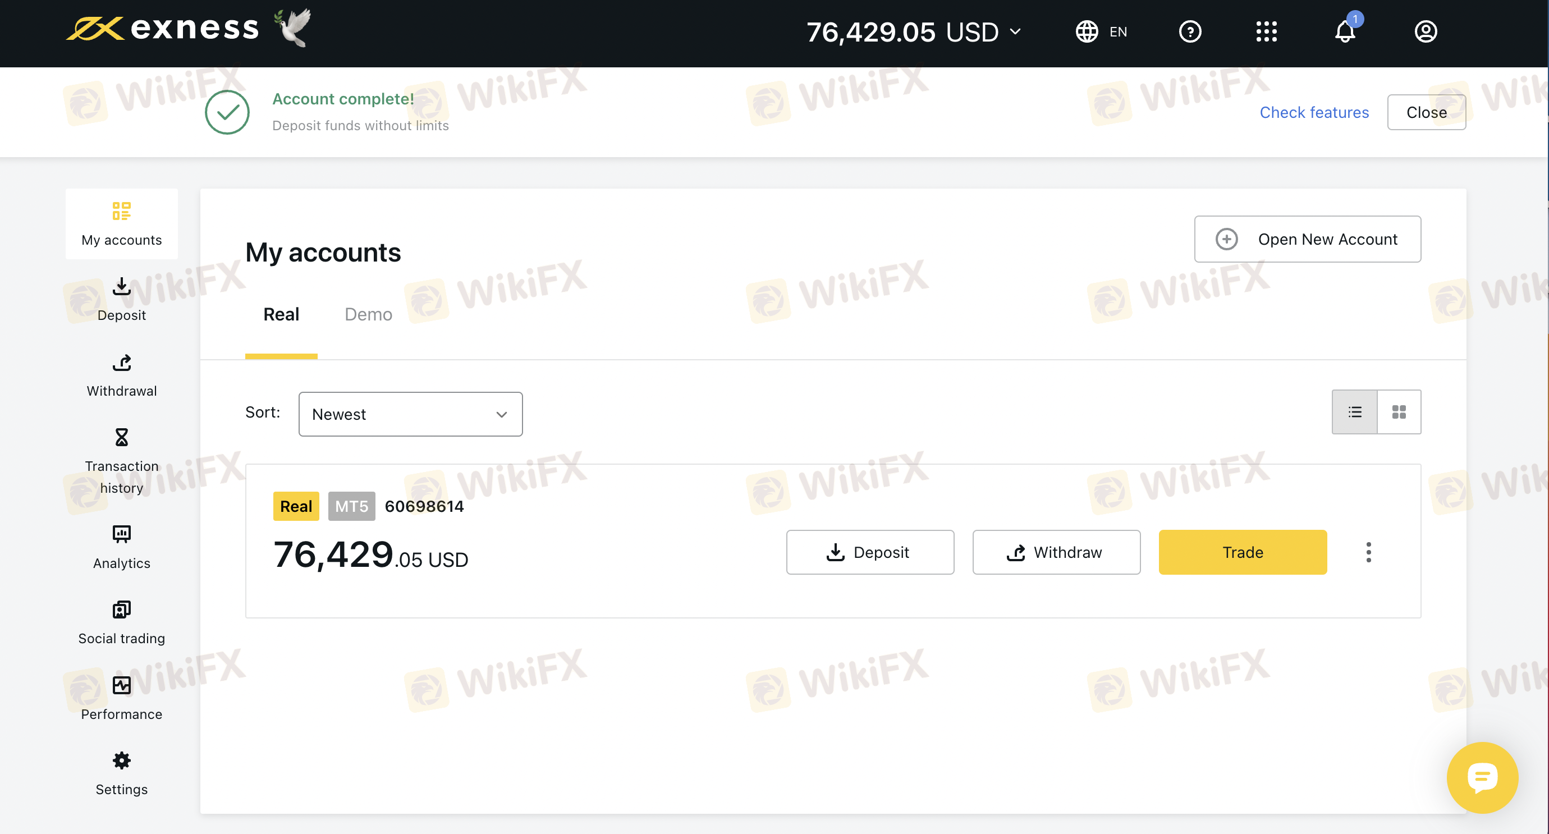Select the Real accounts tab

click(x=281, y=314)
